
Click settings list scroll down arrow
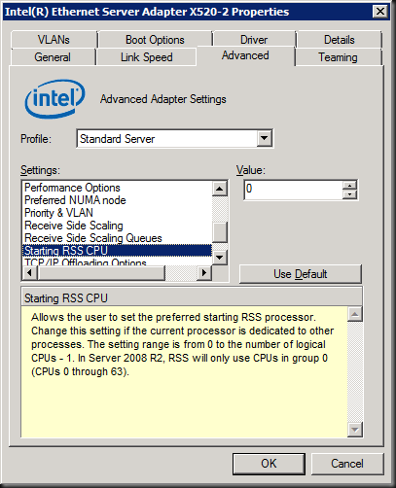[x=220, y=258]
